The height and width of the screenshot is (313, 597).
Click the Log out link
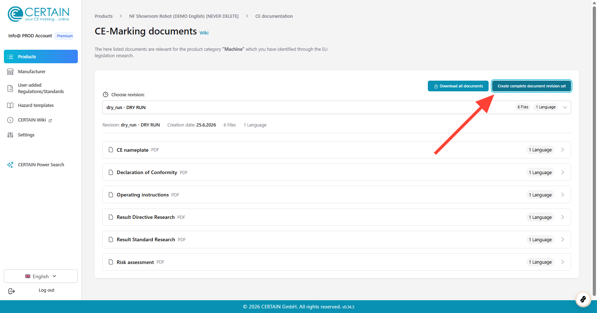[x=47, y=290]
